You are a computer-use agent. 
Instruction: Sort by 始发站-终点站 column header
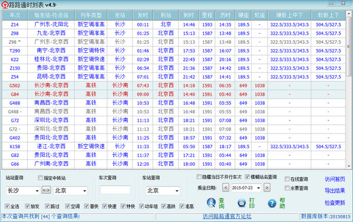[x=51, y=15]
